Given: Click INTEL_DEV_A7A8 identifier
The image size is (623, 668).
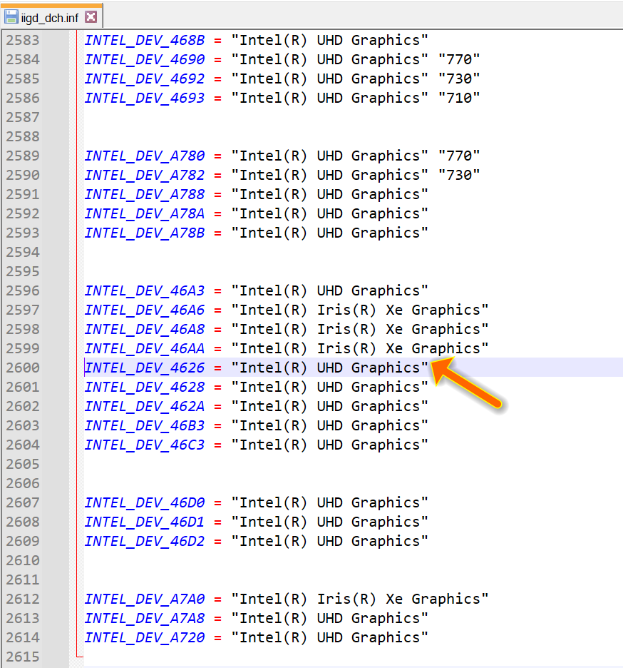Looking at the screenshot, I should [x=145, y=618].
